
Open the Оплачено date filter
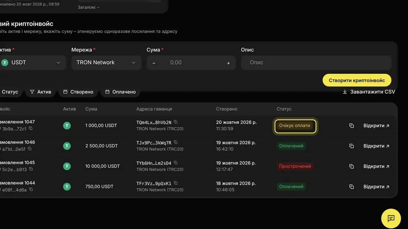pos(120,92)
